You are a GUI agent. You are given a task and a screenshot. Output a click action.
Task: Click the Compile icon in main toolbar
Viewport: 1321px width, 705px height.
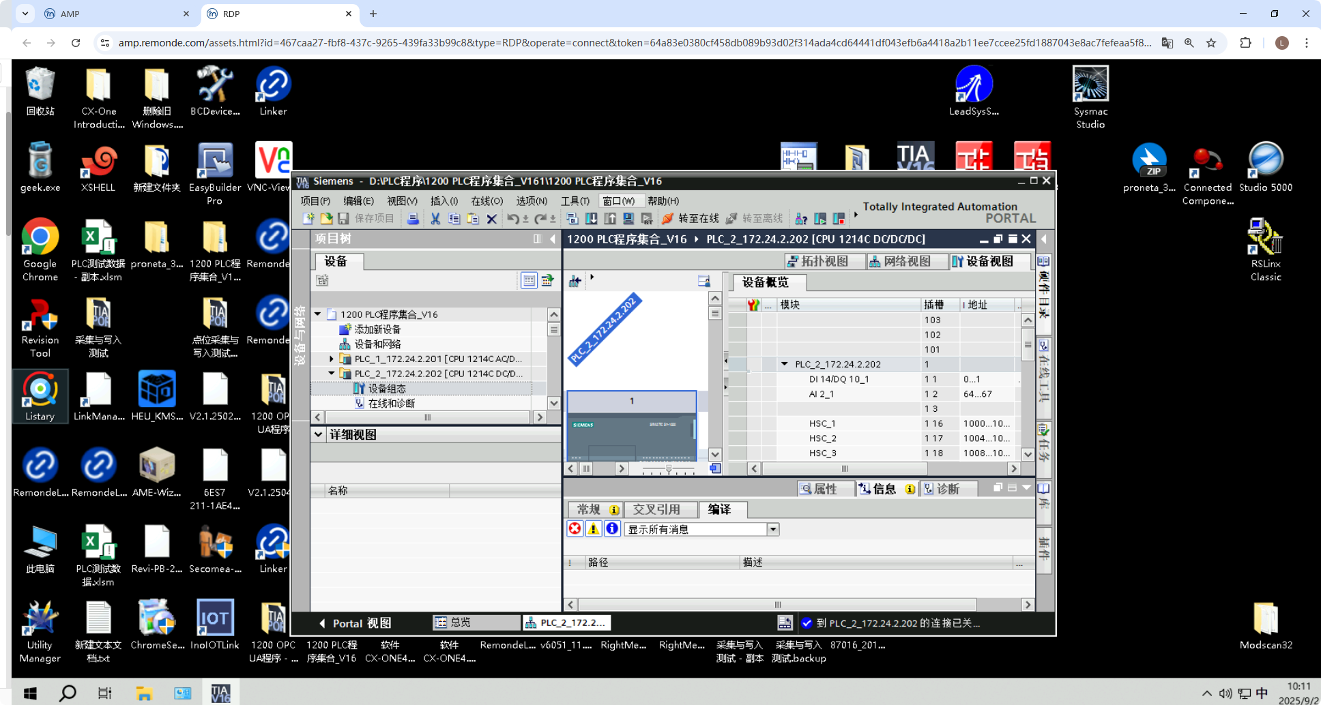[x=572, y=219]
